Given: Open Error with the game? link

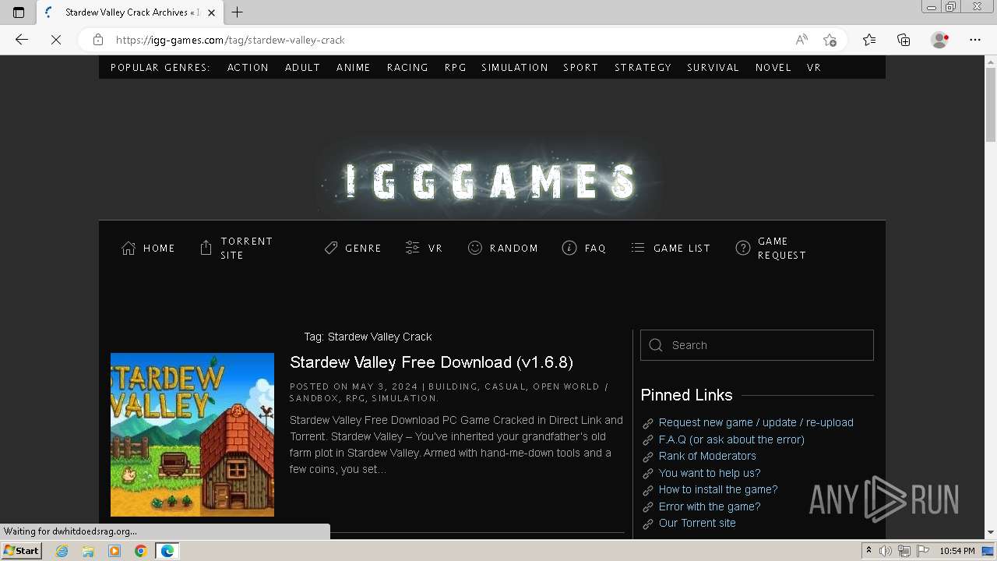Looking at the screenshot, I should (710, 506).
